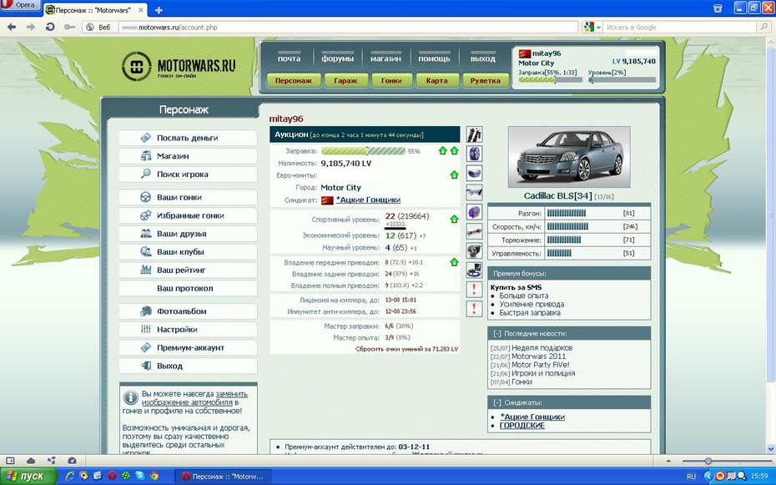Click the syndicate flag icon near mitay96
Image resolution: width=776 pixels, height=485 pixels.
coord(525,53)
